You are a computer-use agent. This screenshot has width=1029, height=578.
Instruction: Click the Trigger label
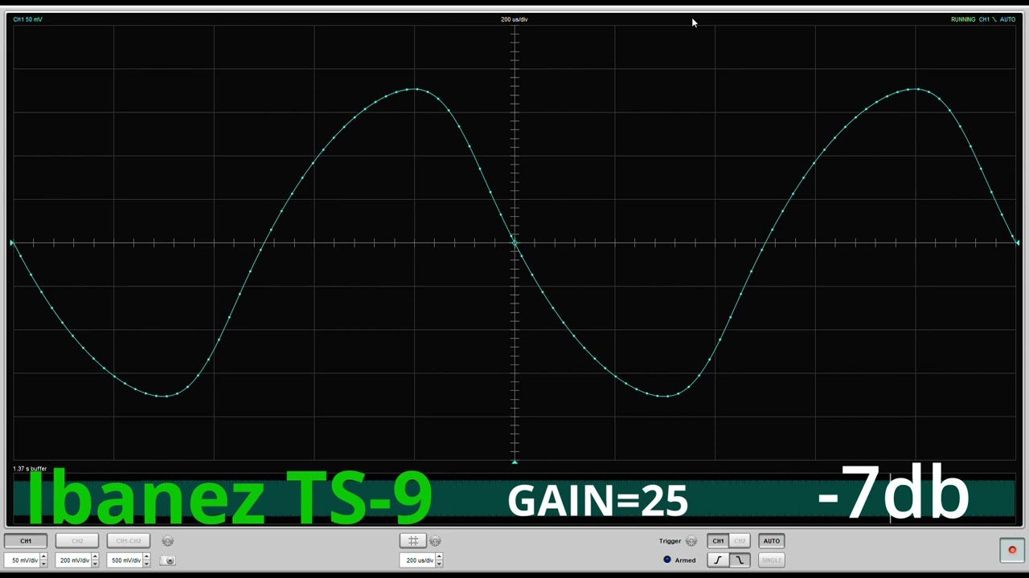click(x=670, y=541)
